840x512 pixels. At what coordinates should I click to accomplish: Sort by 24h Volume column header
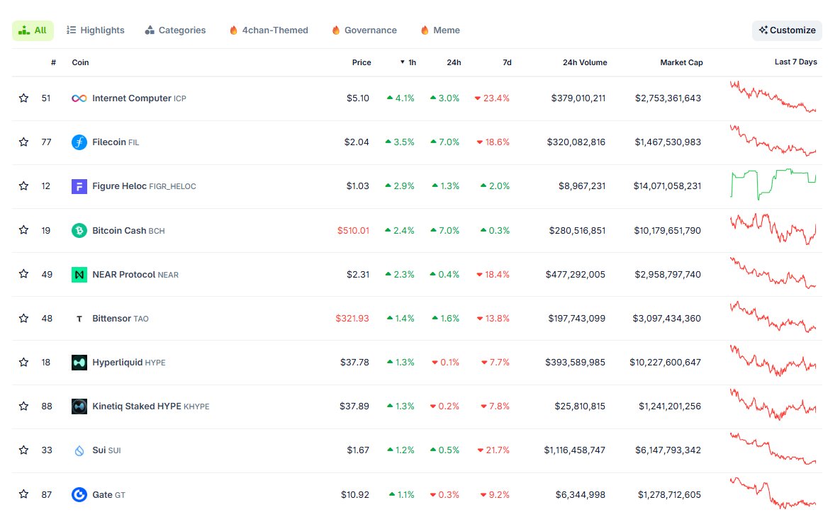(x=585, y=62)
